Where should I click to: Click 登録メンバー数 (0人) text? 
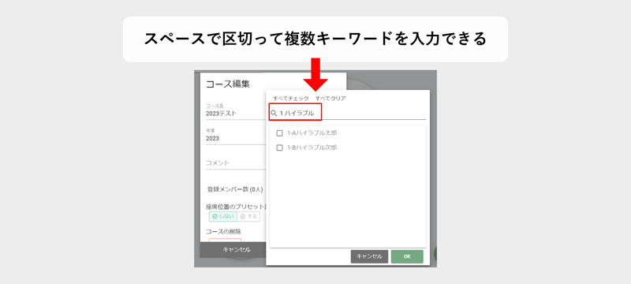(235, 189)
